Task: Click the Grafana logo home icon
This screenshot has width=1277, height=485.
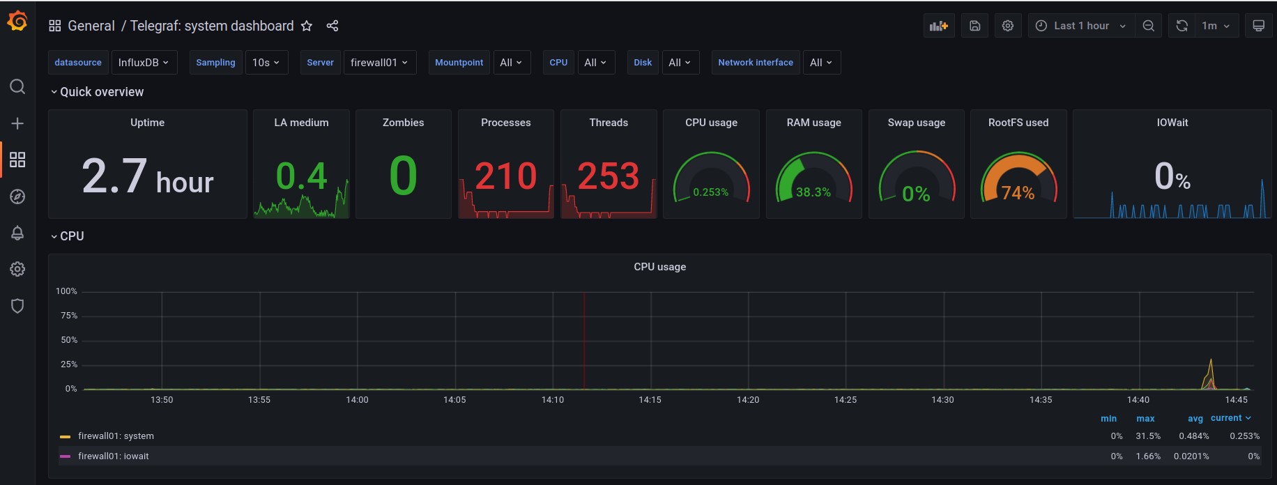Action: pyautogui.click(x=17, y=22)
